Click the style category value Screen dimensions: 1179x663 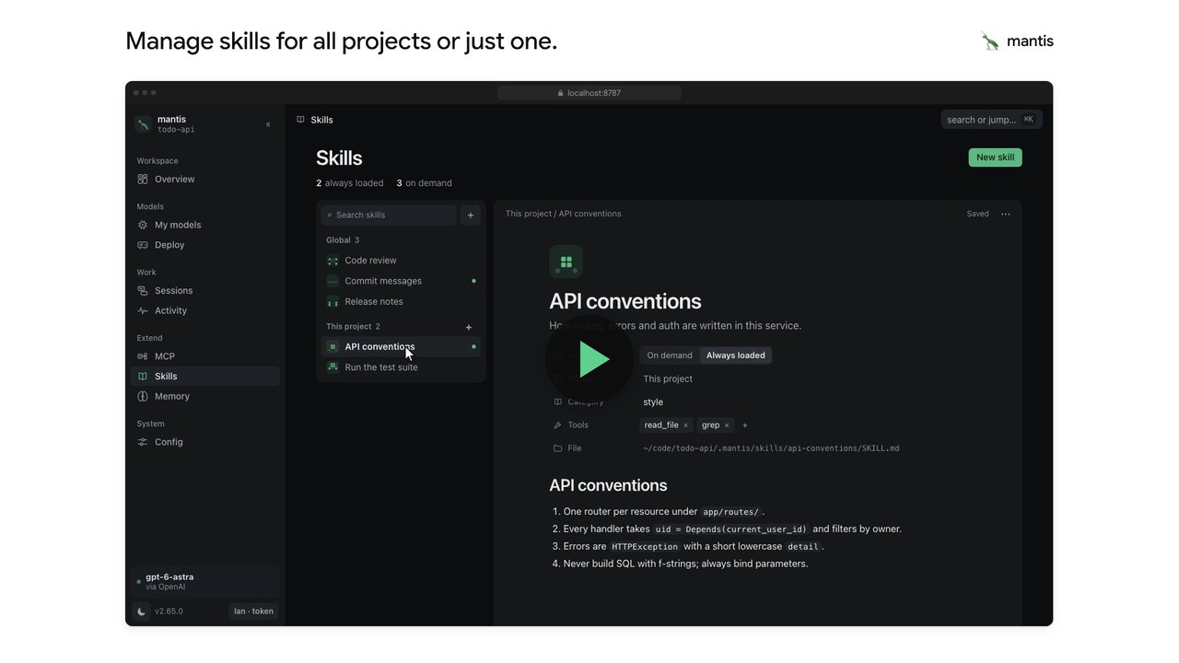[x=653, y=402]
